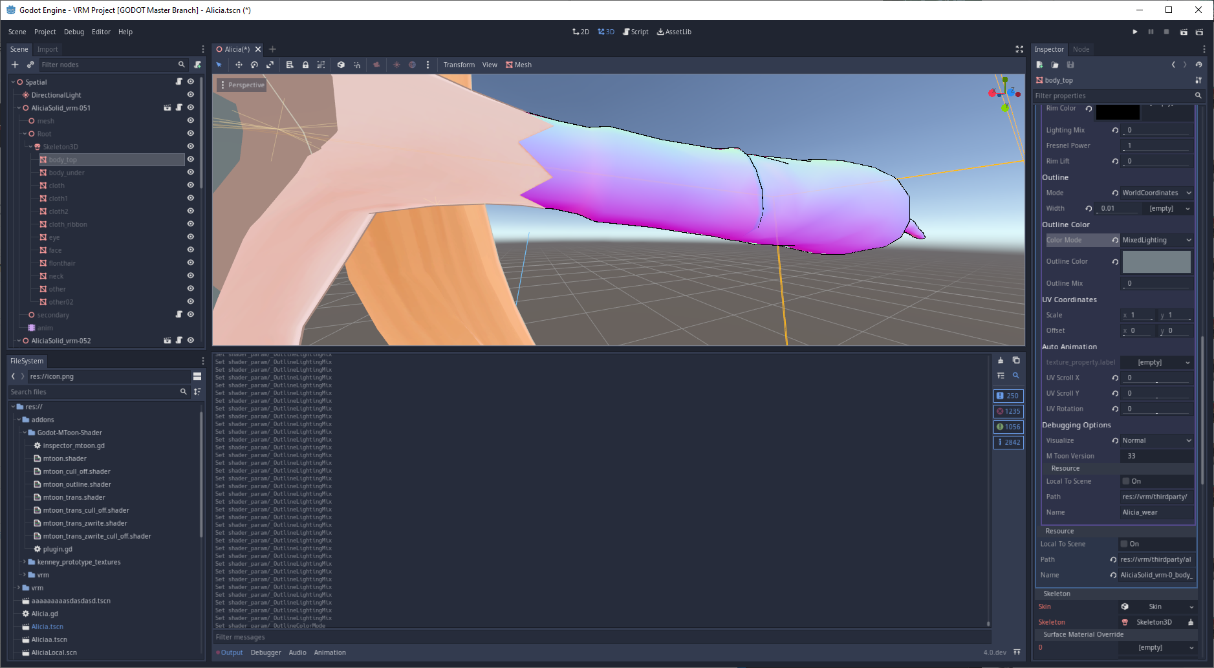Open the Outline Mode WorldCoordinates dropdown

(1156, 193)
